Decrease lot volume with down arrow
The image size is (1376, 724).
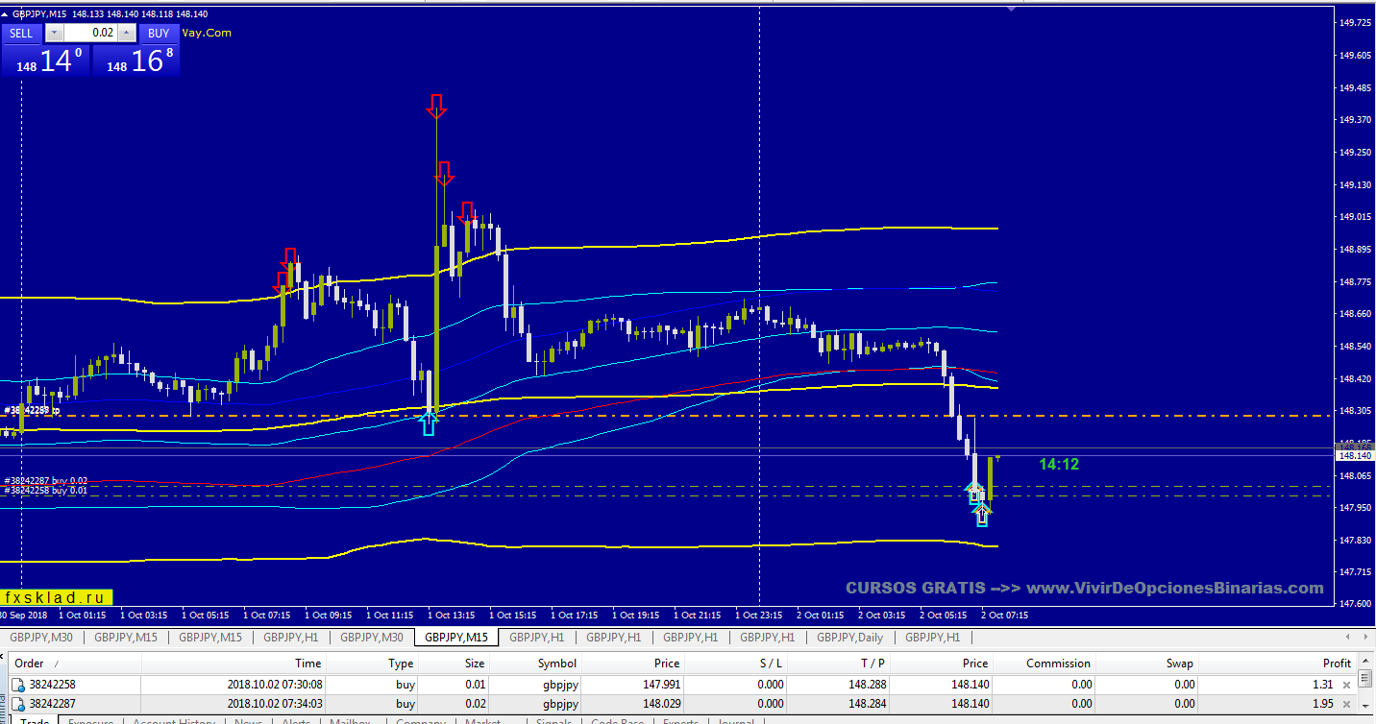click(x=54, y=33)
